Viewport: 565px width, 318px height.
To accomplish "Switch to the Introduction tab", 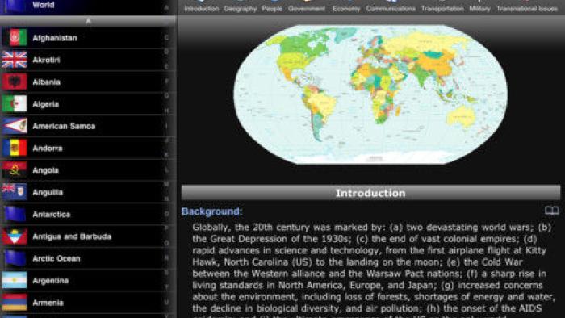I will click(x=202, y=8).
